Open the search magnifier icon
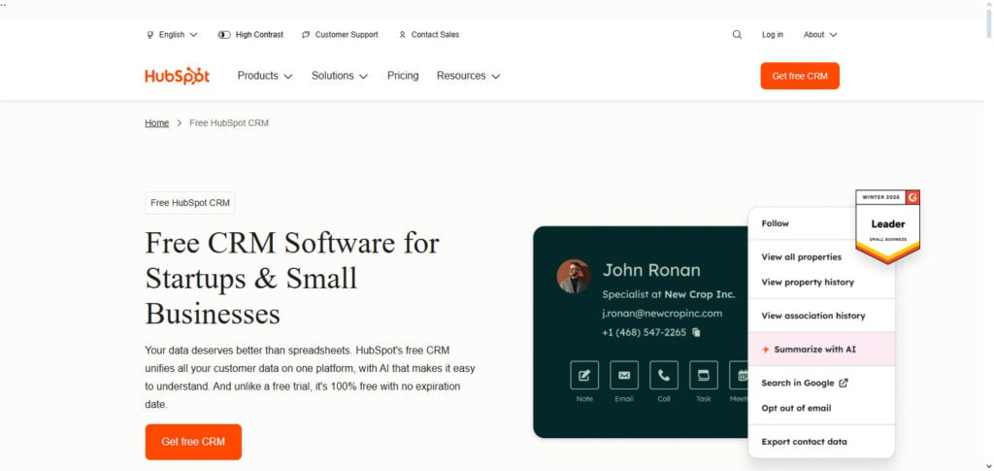Screen dimensions: 994x471 (737, 35)
